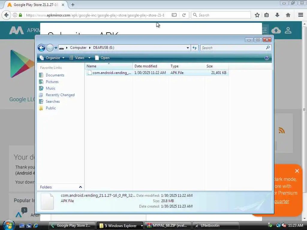Image resolution: width=307 pixels, height=230 pixels.
Task: Click the 11:23 AM taskbar clock
Action: [x=296, y=226]
